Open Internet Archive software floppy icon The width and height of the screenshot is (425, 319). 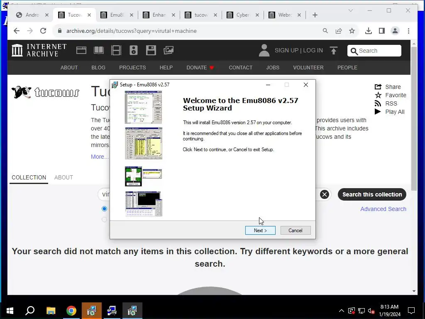(151, 50)
